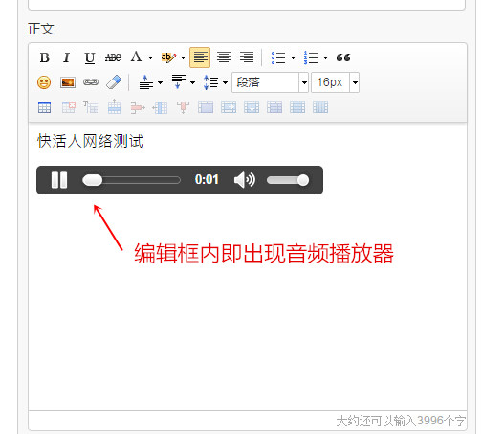
Task: Expand the unordered list style dropdown
Action: 293,58
